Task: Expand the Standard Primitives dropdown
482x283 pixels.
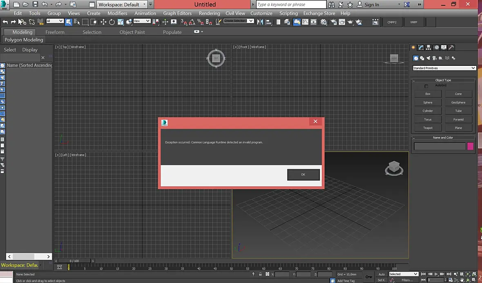Action: (444, 68)
